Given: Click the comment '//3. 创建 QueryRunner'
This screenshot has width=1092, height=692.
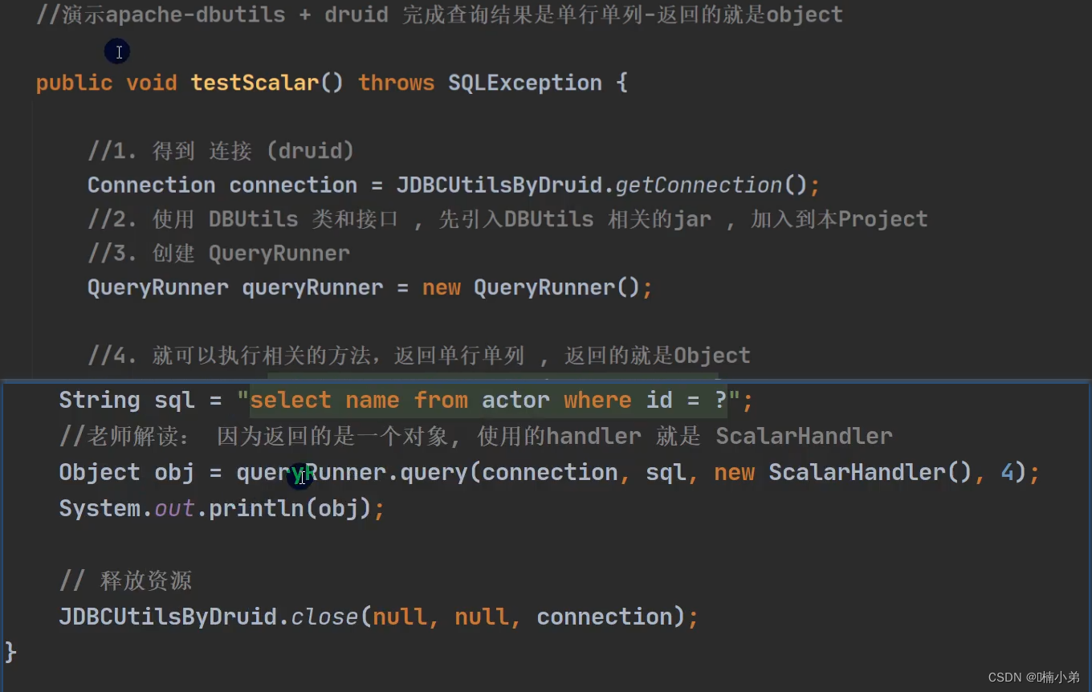Looking at the screenshot, I should (218, 254).
